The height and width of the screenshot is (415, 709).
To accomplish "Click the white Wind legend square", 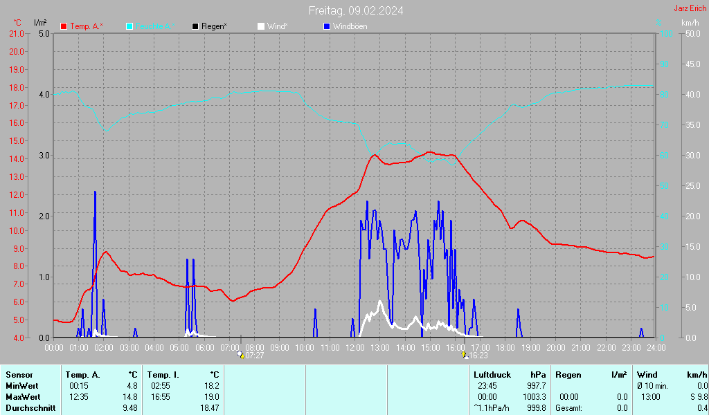I will point(260,26).
